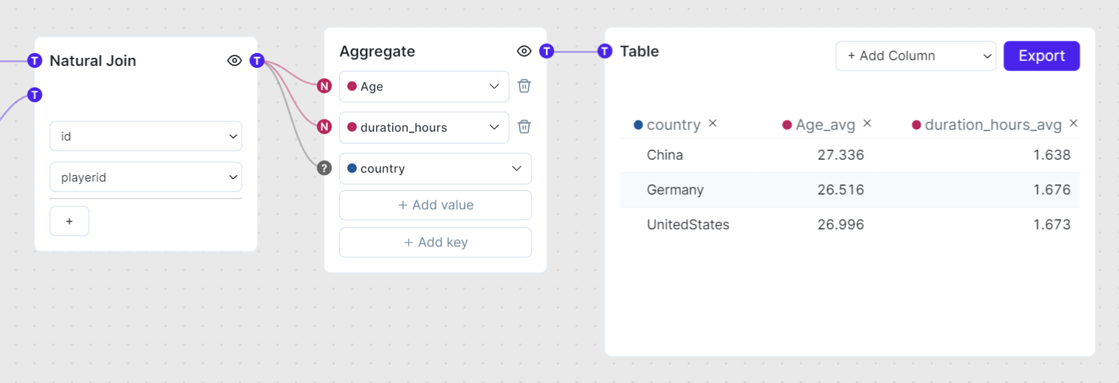Screen dimensions: 1119x383
Task: Select the Germany table row
Action: tap(849, 190)
